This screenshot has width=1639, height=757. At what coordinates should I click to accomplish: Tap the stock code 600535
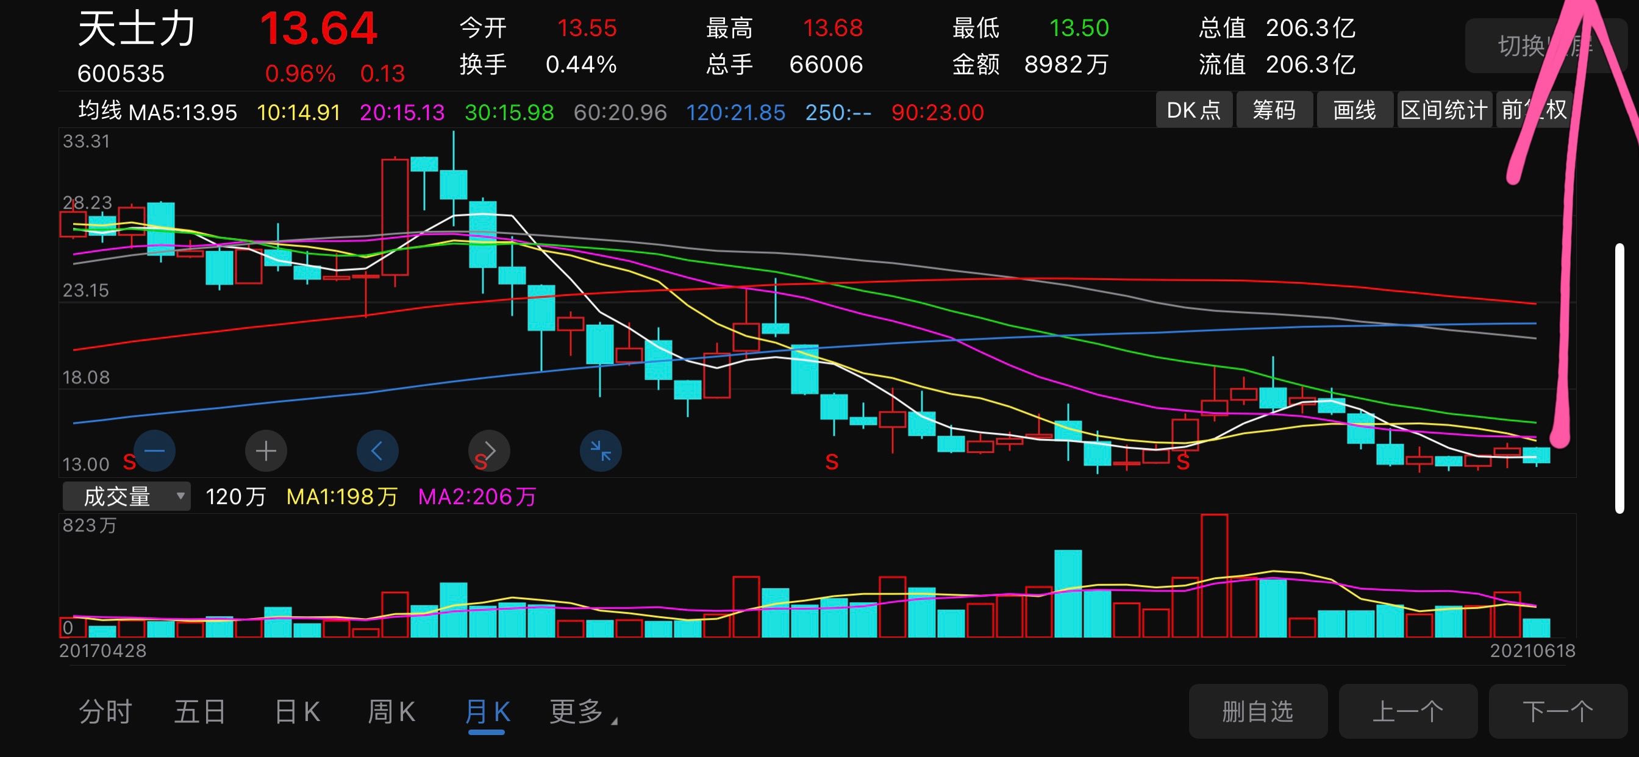[121, 74]
